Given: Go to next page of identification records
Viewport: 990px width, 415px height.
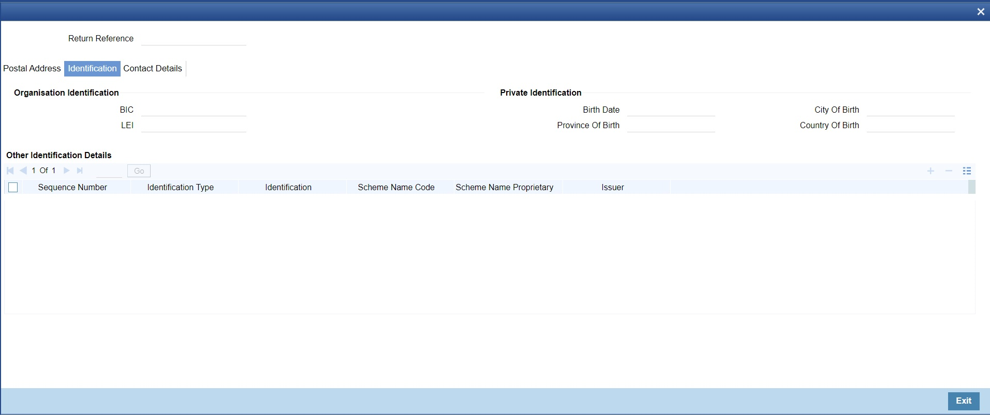Looking at the screenshot, I should pos(66,171).
